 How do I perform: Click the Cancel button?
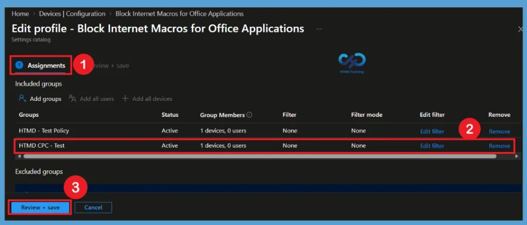point(93,207)
